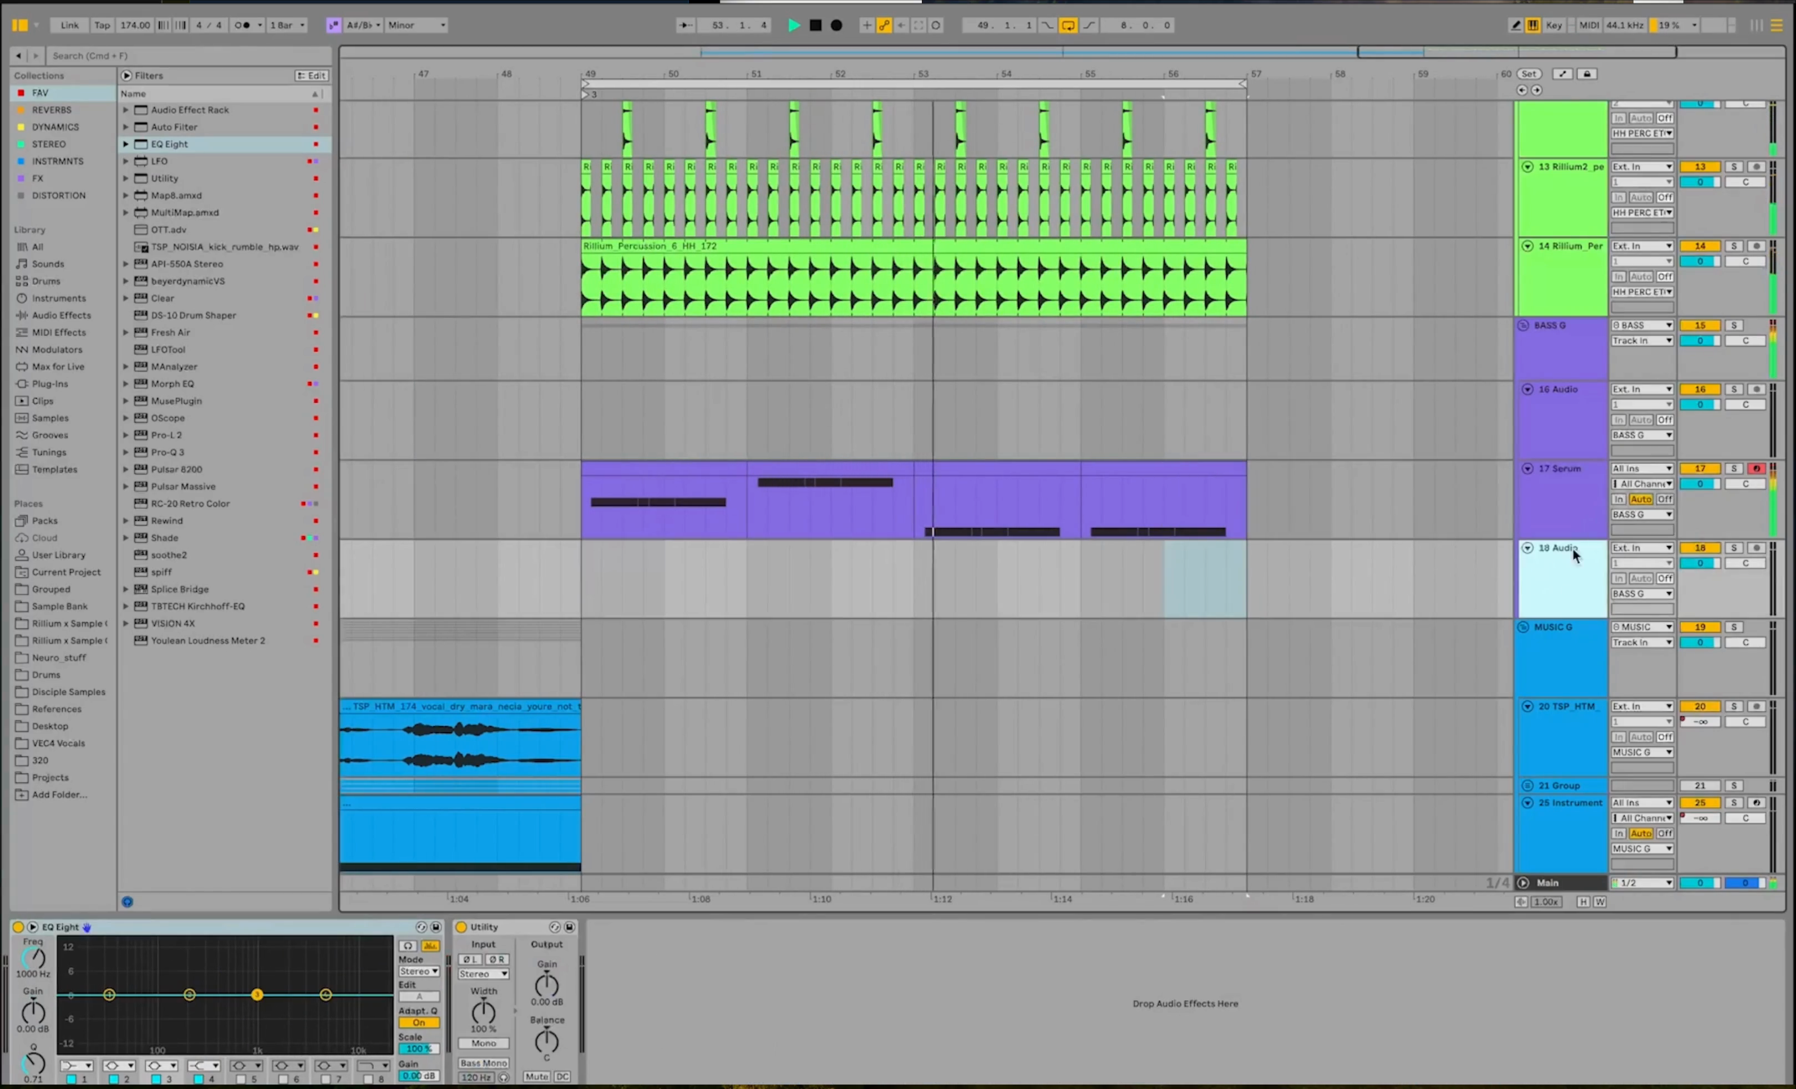The width and height of the screenshot is (1796, 1089).
Task: Open the root note A#/Bb dropdown
Action: coord(363,25)
